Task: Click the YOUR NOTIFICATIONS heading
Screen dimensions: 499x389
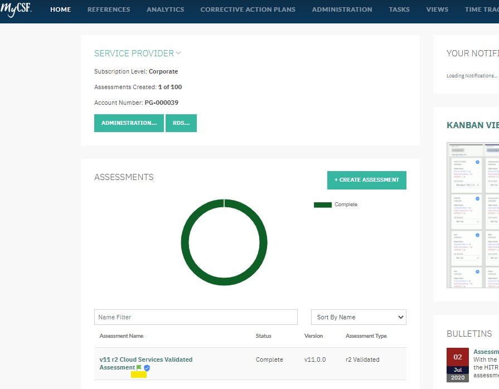Action: pyautogui.click(x=473, y=54)
